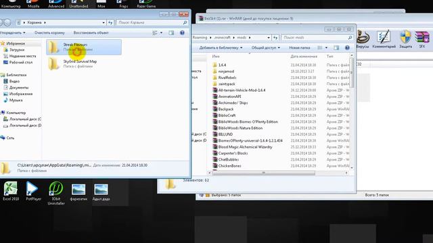Select Недавние места in navigation pane
Screen dimensions: 433x243
[x=22, y=56]
